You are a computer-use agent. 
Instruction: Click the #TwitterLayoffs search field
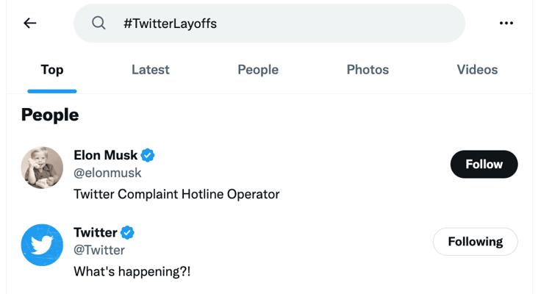coord(279,23)
